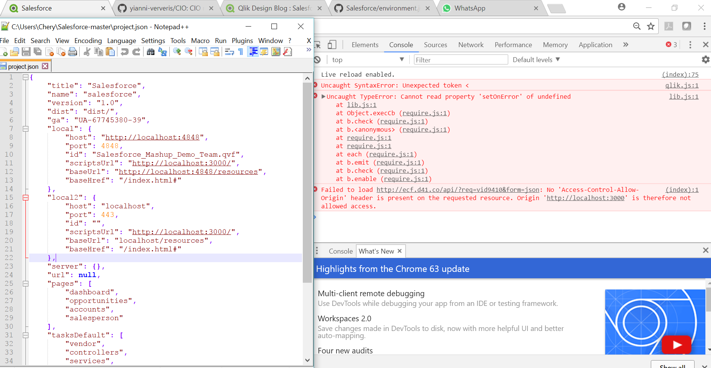
Task: Toggle word wrap in Notepad++ toolbar
Action: (x=229, y=52)
